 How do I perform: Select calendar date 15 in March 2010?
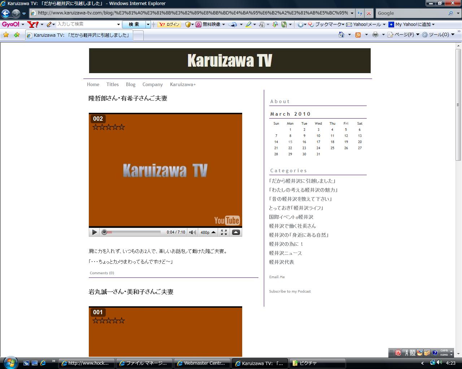click(290, 142)
